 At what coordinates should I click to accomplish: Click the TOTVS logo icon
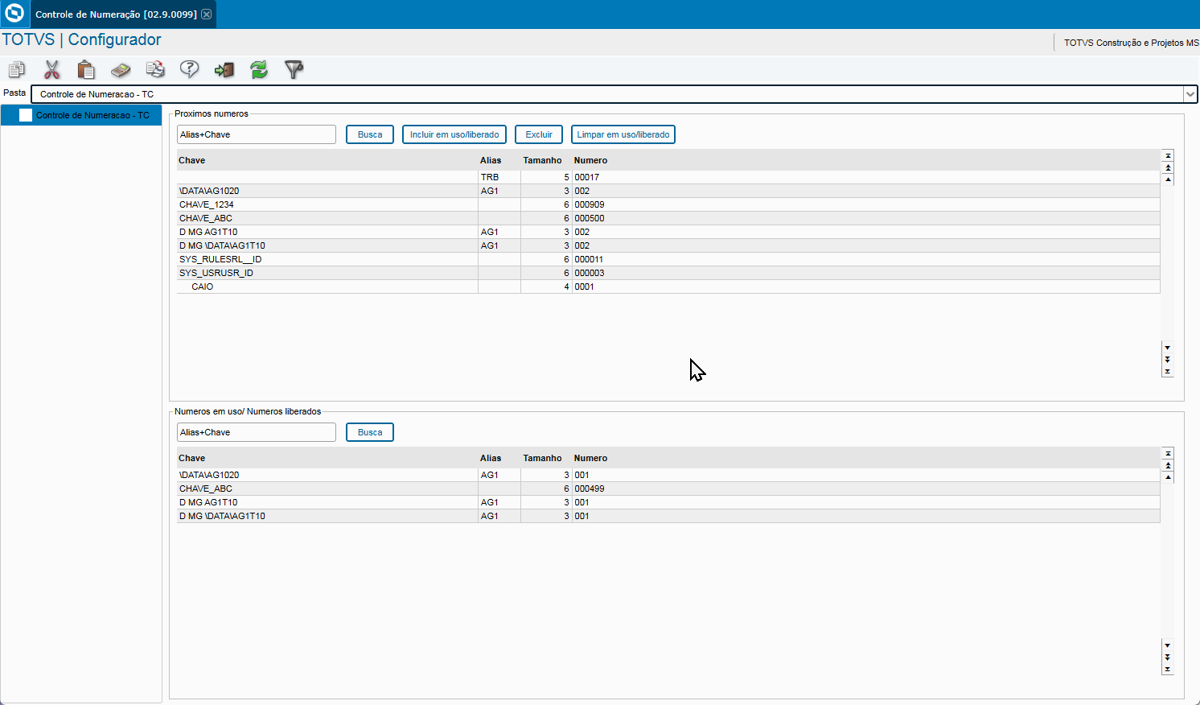coord(14,14)
